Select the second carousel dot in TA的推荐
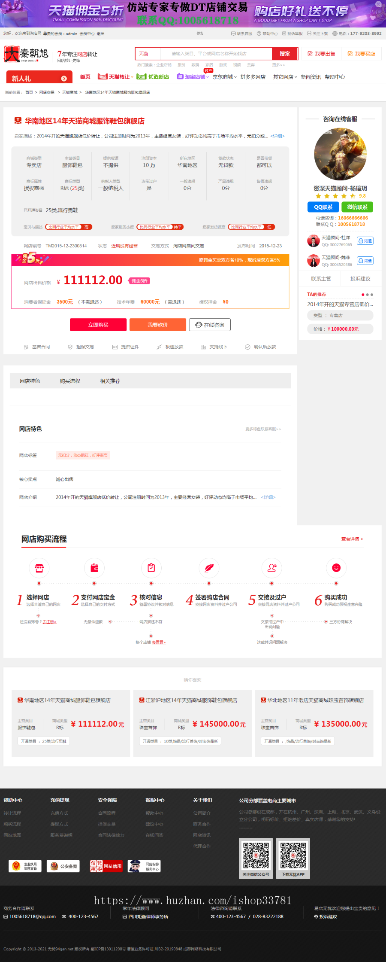386x962 pixels. click(x=367, y=295)
